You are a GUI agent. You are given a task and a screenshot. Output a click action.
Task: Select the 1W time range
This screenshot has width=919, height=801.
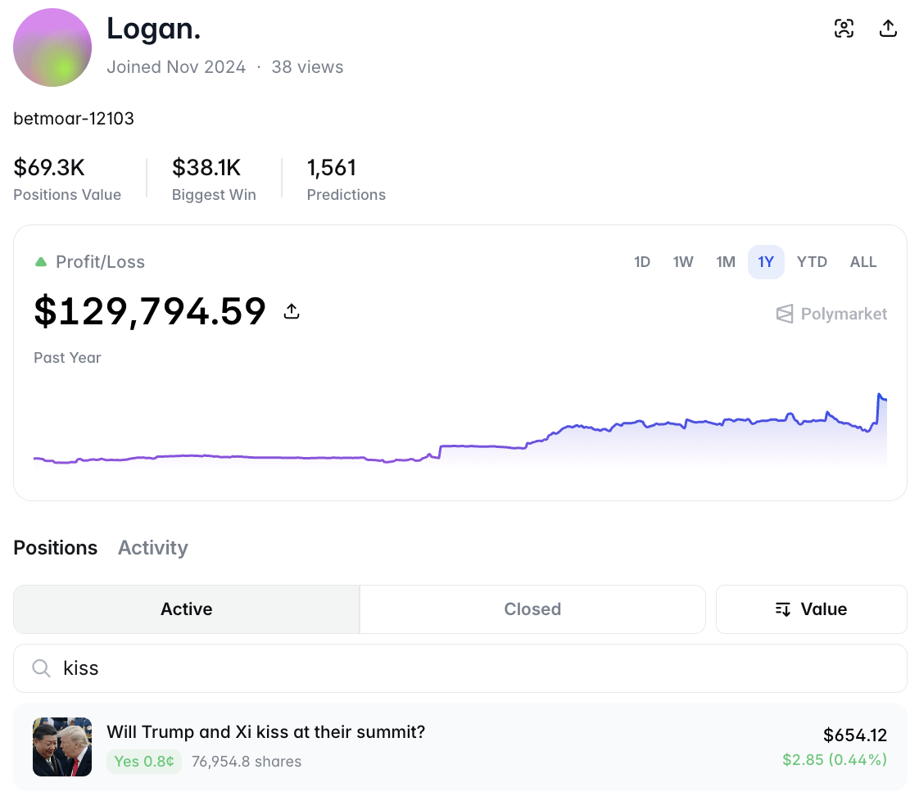click(x=683, y=262)
